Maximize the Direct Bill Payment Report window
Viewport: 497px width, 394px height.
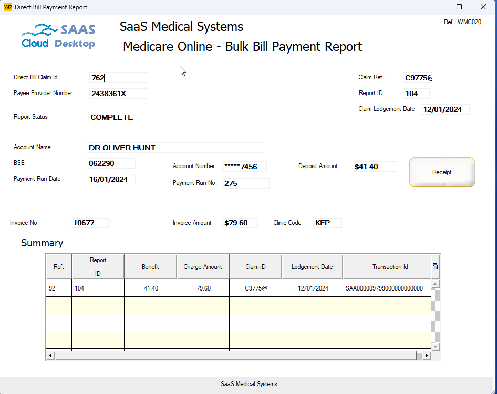(459, 7)
